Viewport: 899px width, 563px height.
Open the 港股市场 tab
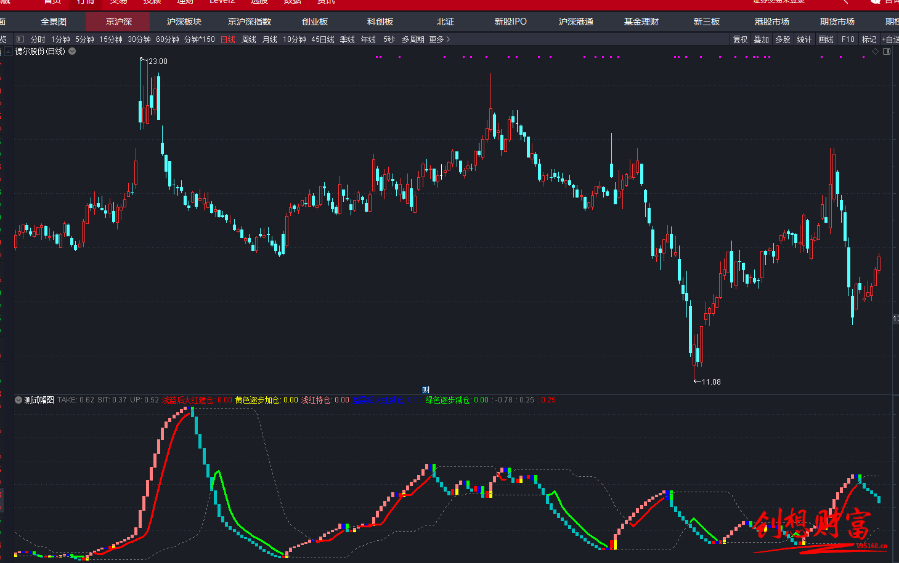pos(772,22)
